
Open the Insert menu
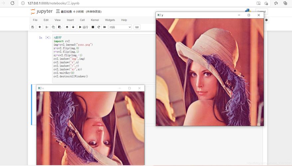[70, 20]
